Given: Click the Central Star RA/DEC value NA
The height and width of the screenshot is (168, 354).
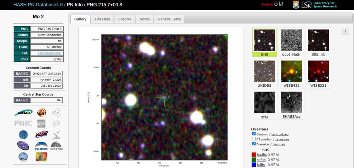Looking at the screenshot, I should [47, 100].
